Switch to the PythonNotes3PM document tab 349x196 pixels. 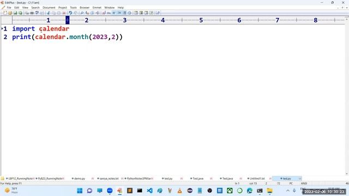(138, 179)
